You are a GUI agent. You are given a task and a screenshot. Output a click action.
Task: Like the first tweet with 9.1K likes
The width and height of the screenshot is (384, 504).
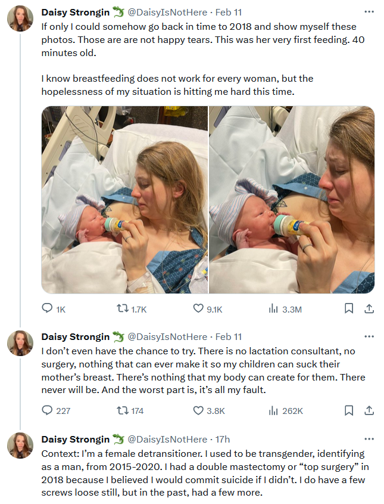(198, 308)
